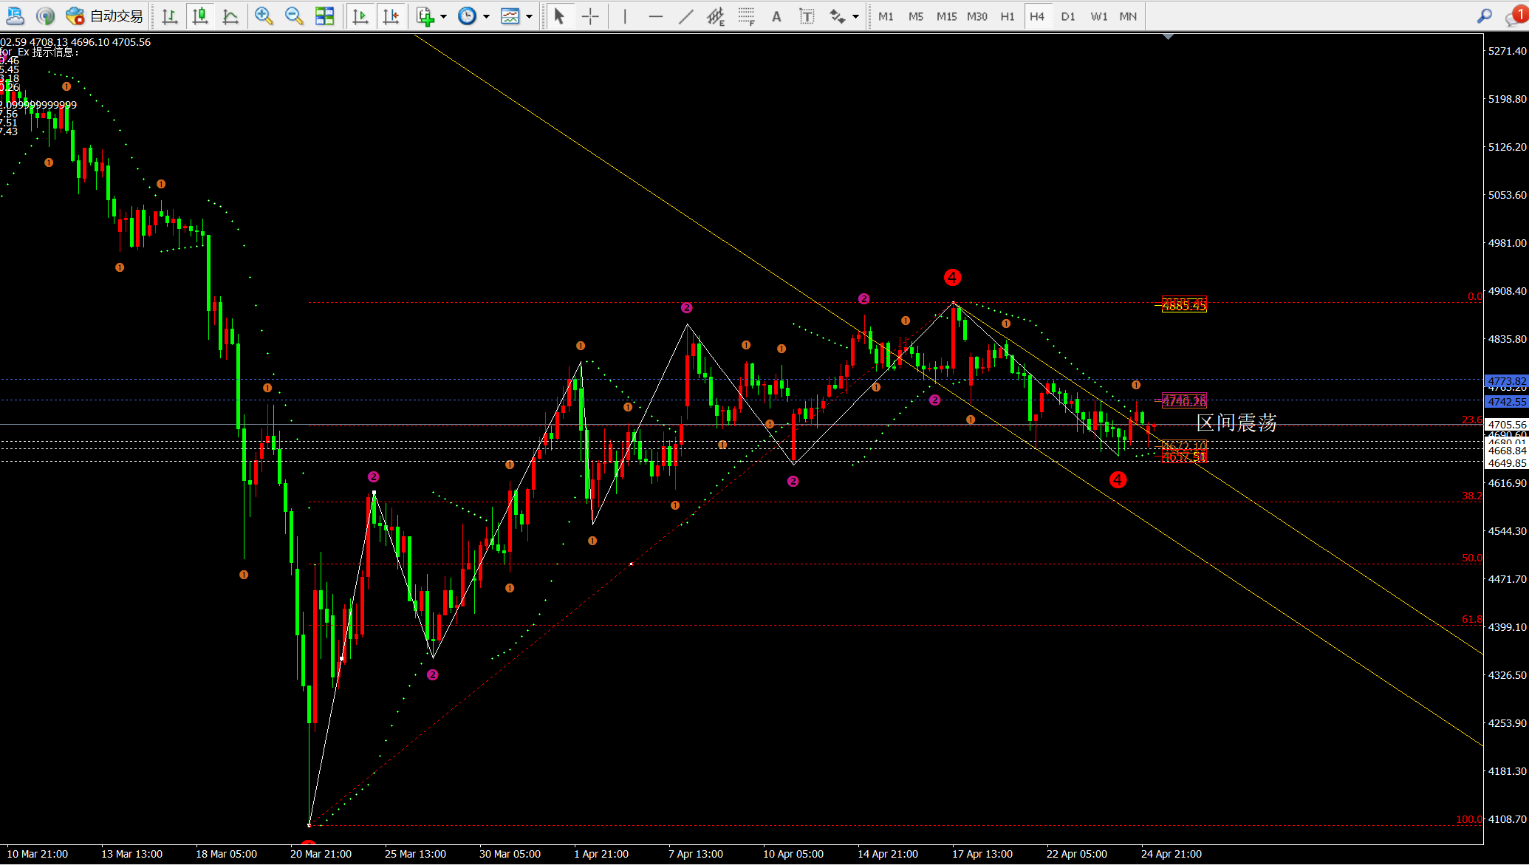Zoom out of the chart

click(293, 16)
